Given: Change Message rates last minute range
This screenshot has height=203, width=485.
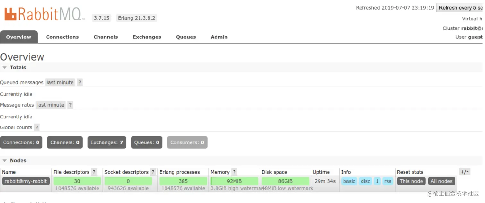Looking at the screenshot, I should (x=50, y=105).
